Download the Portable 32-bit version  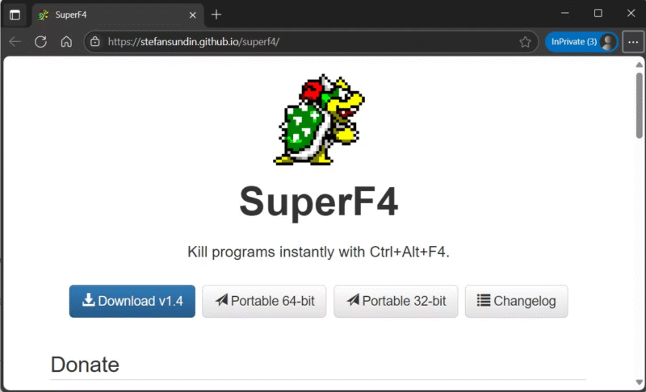[396, 301]
